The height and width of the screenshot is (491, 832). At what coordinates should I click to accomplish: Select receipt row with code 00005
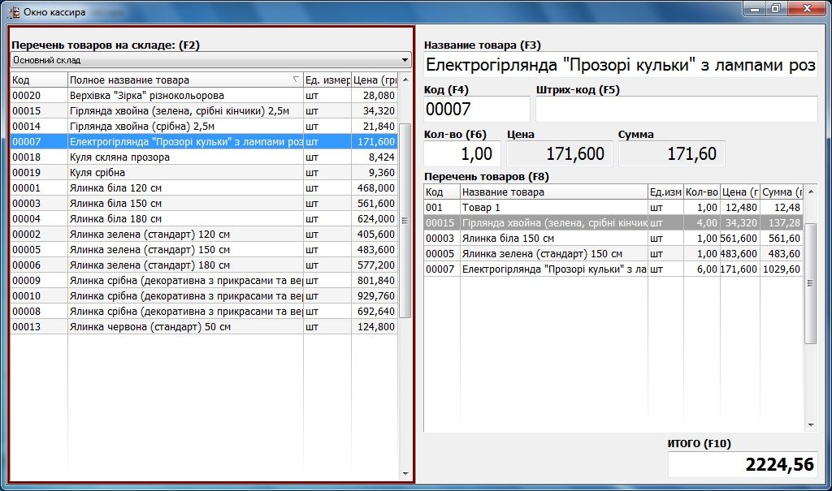point(613,253)
